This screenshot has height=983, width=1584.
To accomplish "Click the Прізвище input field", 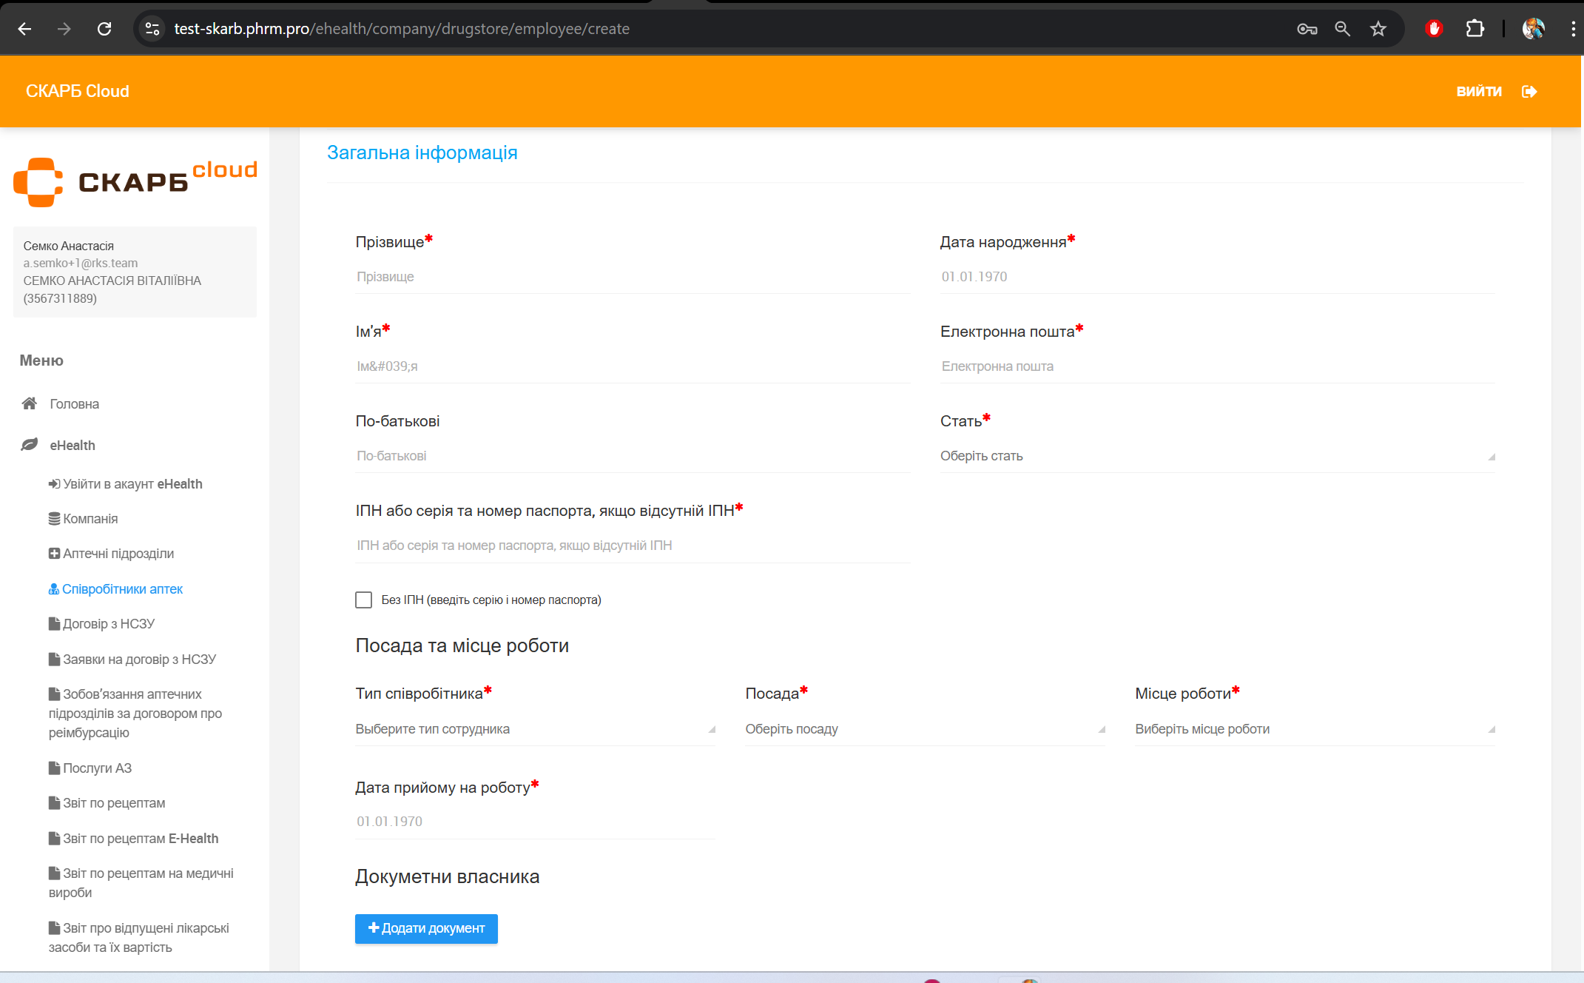I will 632,277.
